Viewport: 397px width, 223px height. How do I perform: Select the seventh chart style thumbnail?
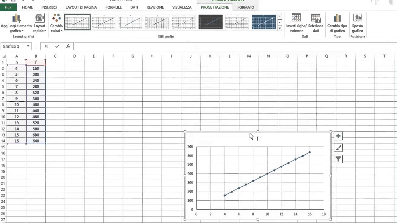pyautogui.click(x=237, y=22)
